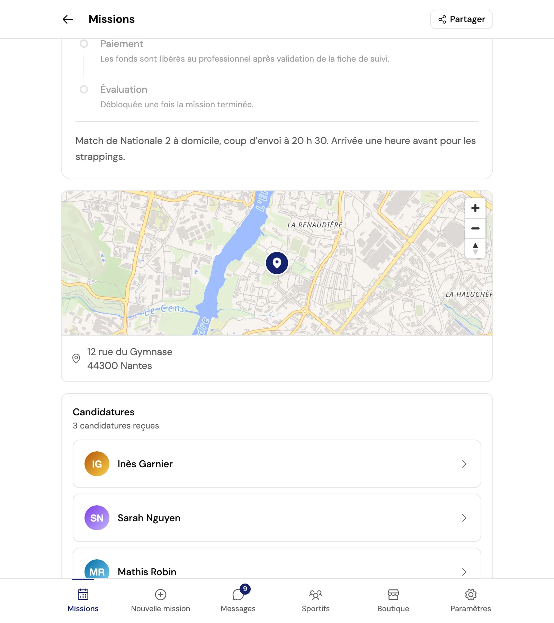Screen dimensions: 554x623
Task: Click "Débloquée une fois la mission terminée."
Action: [x=177, y=104]
